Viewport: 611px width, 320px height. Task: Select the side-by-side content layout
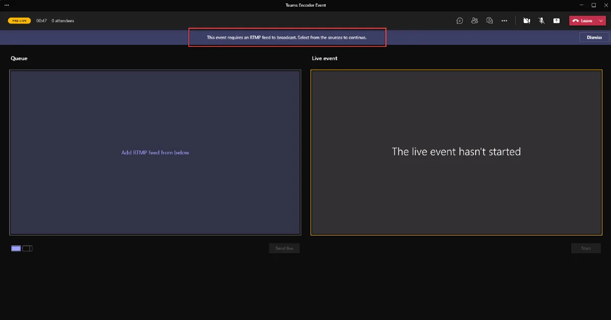click(x=27, y=248)
